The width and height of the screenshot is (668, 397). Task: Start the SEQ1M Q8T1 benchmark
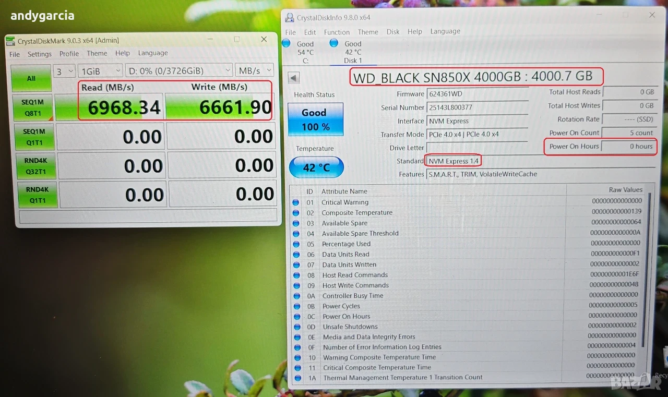pyautogui.click(x=33, y=107)
